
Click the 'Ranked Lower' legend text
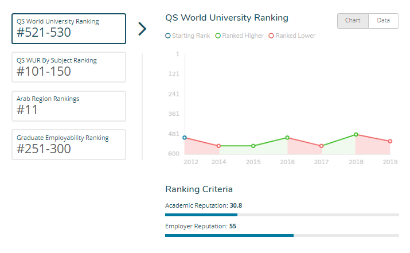295,36
